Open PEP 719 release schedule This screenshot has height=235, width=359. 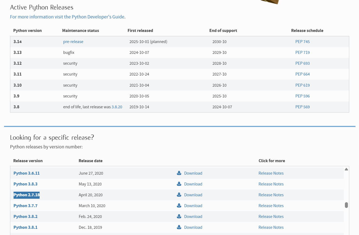303,53
